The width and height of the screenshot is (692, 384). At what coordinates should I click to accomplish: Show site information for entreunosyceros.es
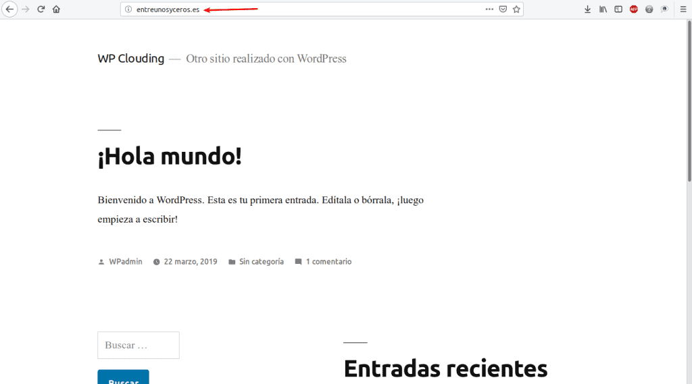tap(128, 9)
